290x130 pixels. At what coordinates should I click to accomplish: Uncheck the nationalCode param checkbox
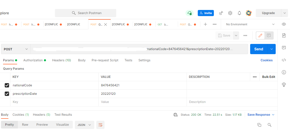pos(7,85)
